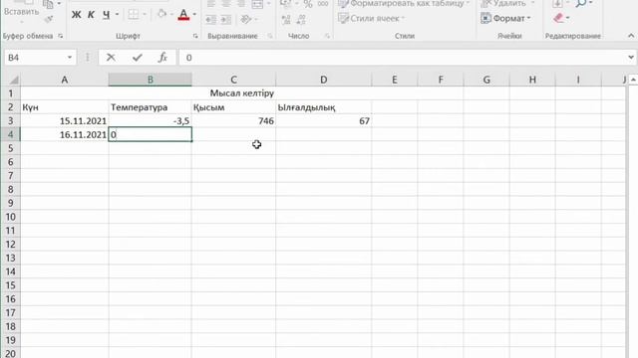Screen dimensions: 638x358
Task: Click the increase indent icon
Action: (226, 19)
